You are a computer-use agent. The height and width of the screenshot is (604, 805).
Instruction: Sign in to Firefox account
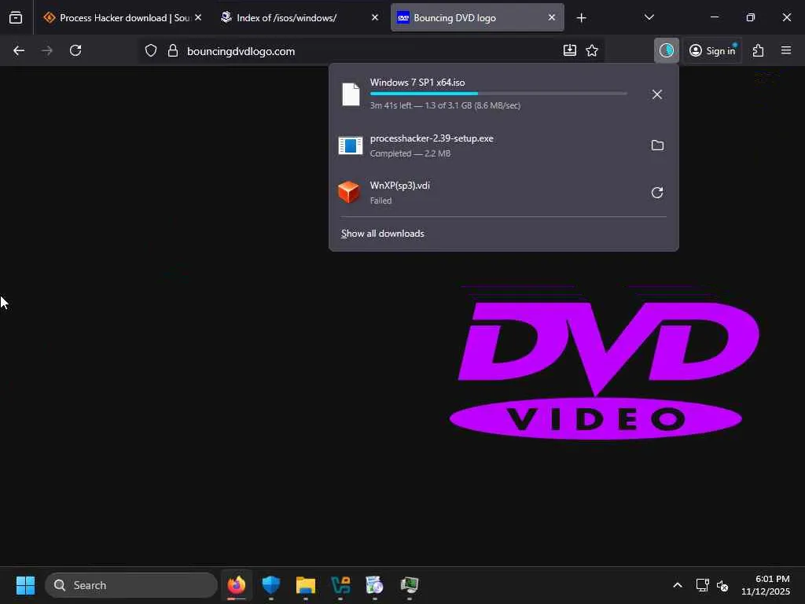(x=712, y=50)
